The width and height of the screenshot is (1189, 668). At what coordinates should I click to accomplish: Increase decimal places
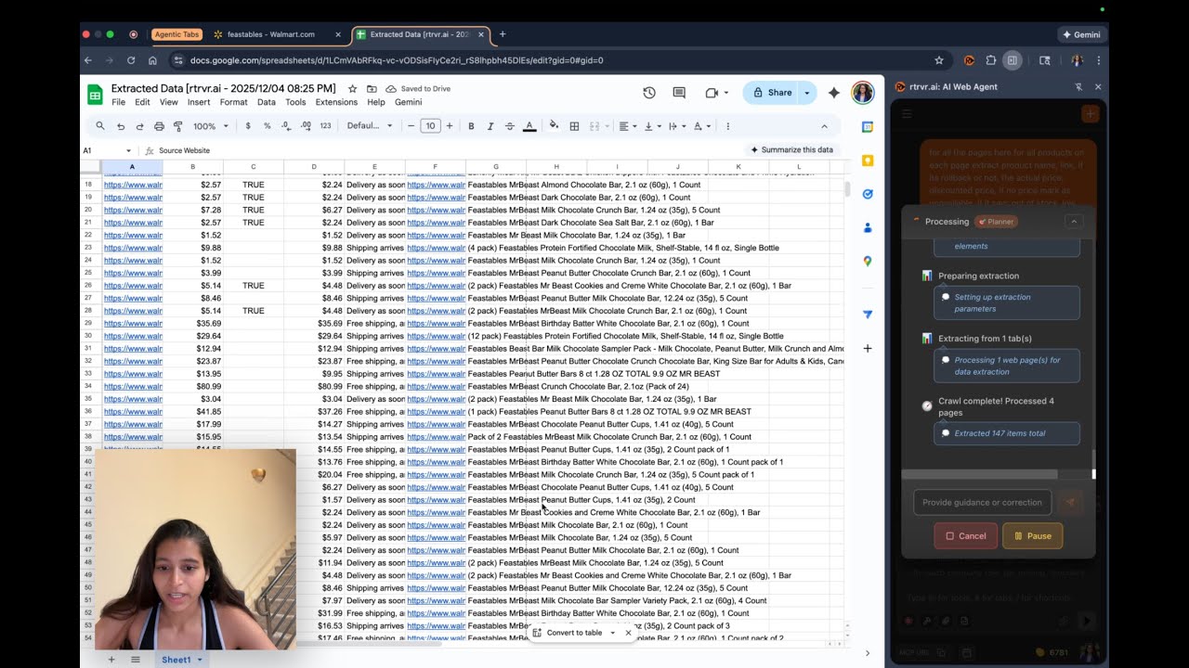click(x=306, y=126)
